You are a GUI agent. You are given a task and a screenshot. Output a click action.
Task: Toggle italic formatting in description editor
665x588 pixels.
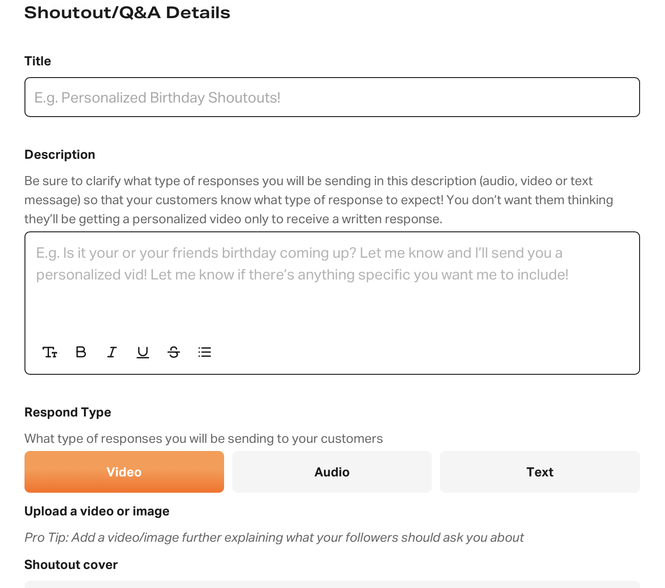pyautogui.click(x=112, y=352)
